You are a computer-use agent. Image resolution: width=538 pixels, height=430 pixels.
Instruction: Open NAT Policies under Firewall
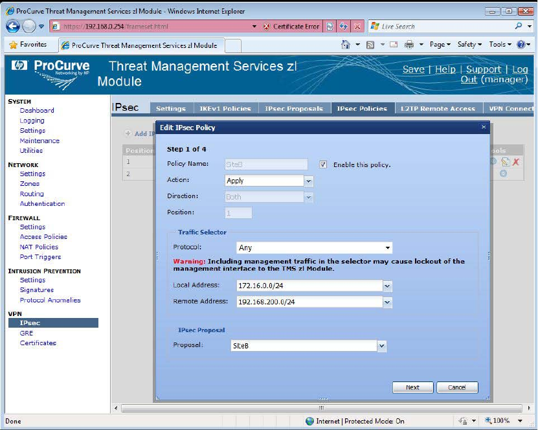39,247
